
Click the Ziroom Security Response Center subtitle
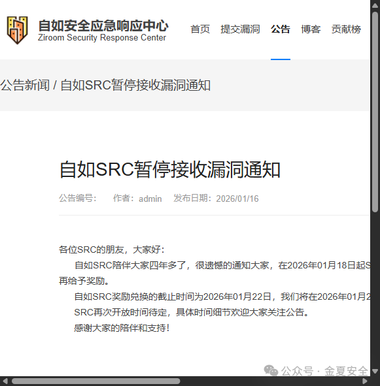pyautogui.click(x=102, y=38)
